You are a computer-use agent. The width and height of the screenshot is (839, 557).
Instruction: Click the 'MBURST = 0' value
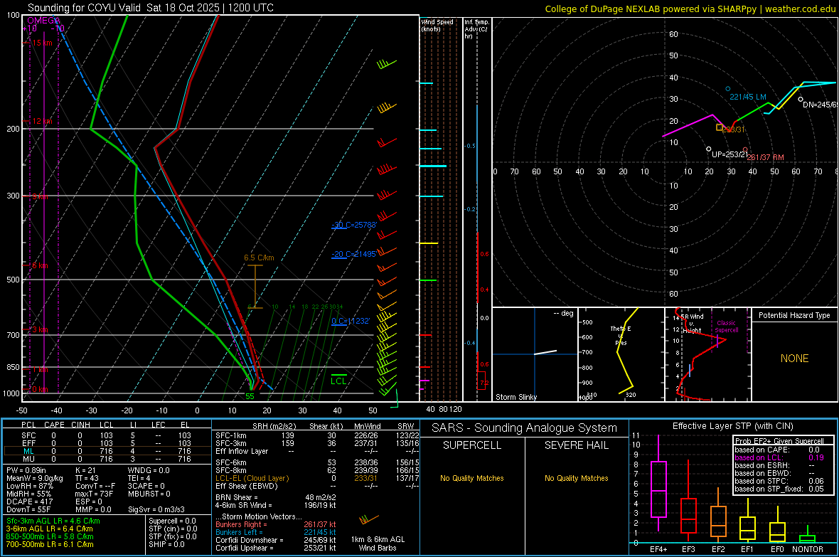pyautogui.click(x=149, y=494)
